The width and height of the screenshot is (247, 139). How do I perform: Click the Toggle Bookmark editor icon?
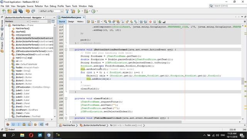click(135, 22)
